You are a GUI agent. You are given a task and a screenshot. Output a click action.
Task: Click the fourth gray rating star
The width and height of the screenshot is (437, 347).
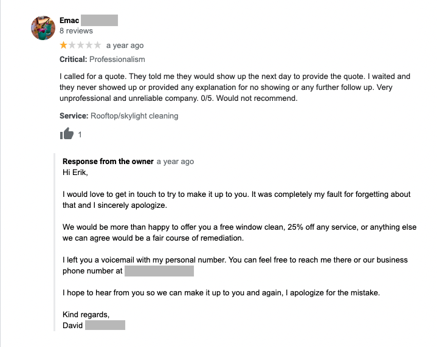[89, 46]
